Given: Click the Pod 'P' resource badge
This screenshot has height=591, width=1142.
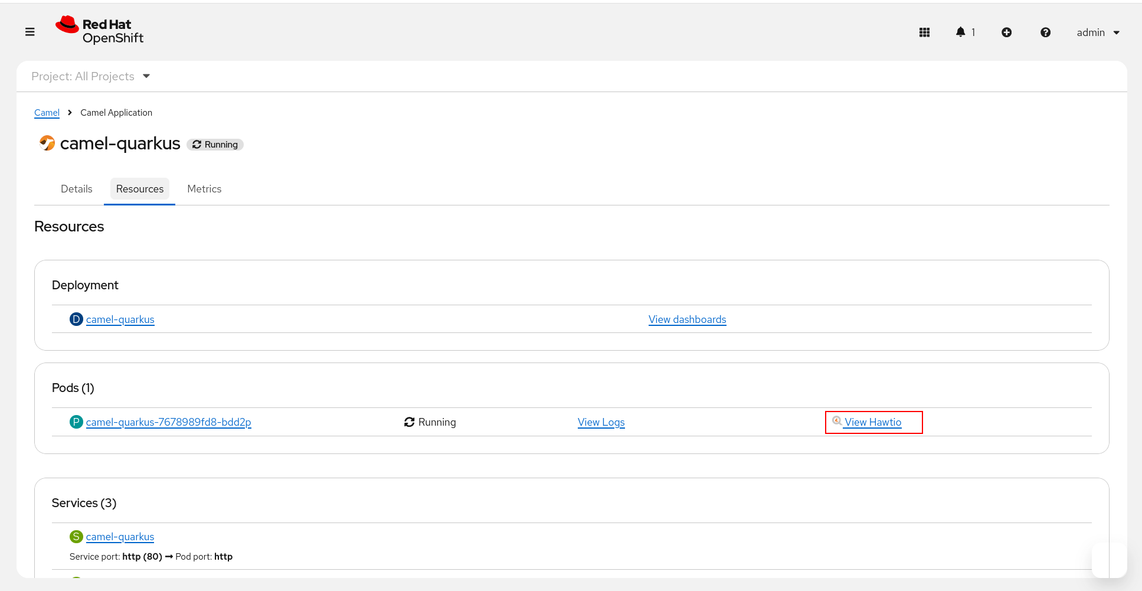Looking at the screenshot, I should (x=76, y=422).
